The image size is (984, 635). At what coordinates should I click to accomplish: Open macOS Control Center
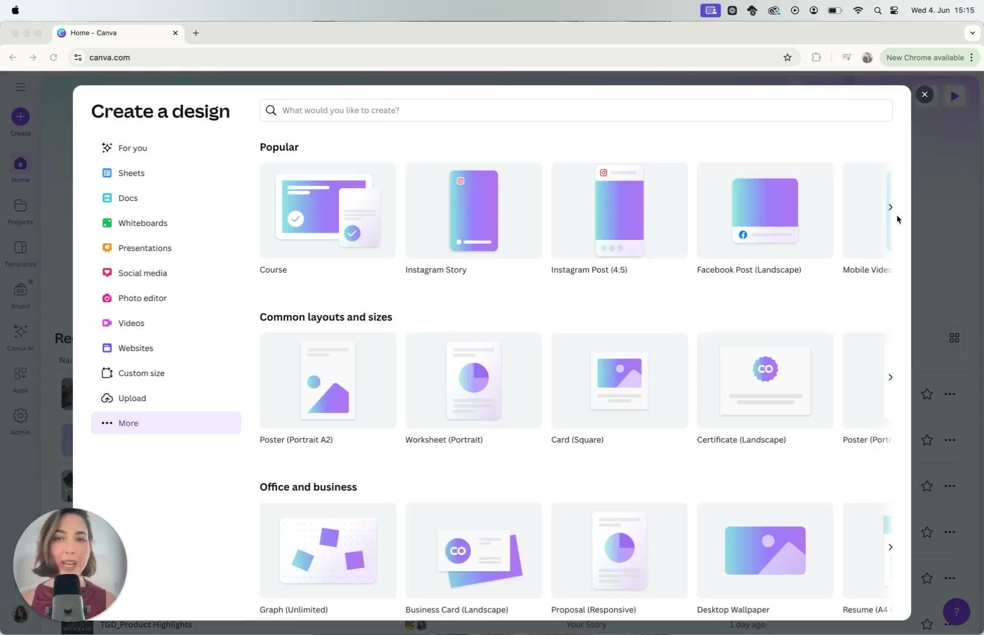(894, 10)
